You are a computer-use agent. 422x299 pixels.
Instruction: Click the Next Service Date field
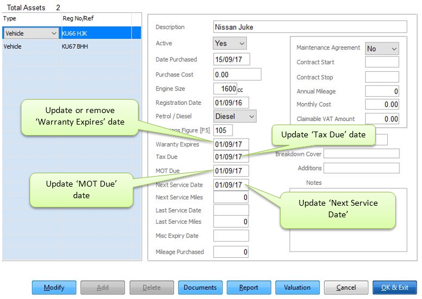click(231, 185)
